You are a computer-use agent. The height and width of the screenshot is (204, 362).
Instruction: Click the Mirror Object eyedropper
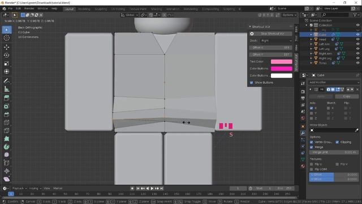pyautogui.click(x=356, y=130)
